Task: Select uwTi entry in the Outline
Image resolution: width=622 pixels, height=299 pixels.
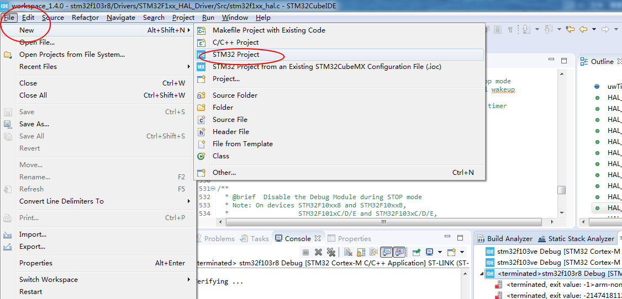Action: coord(614,86)
